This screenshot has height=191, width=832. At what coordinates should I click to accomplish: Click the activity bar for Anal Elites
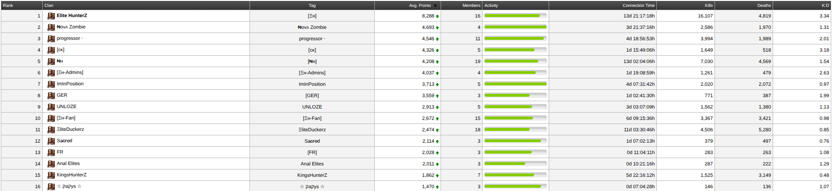click(515, 164)
